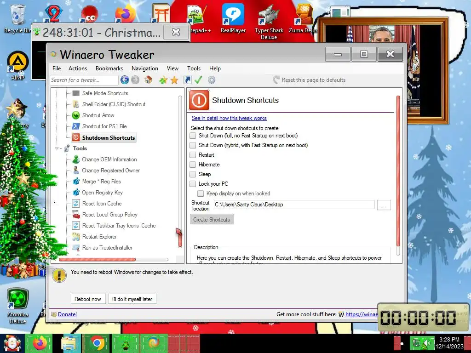Viewport: 471px width, 353px height.
Task: Browse shortcut location with ellipsis button
Action: point(384,205)
